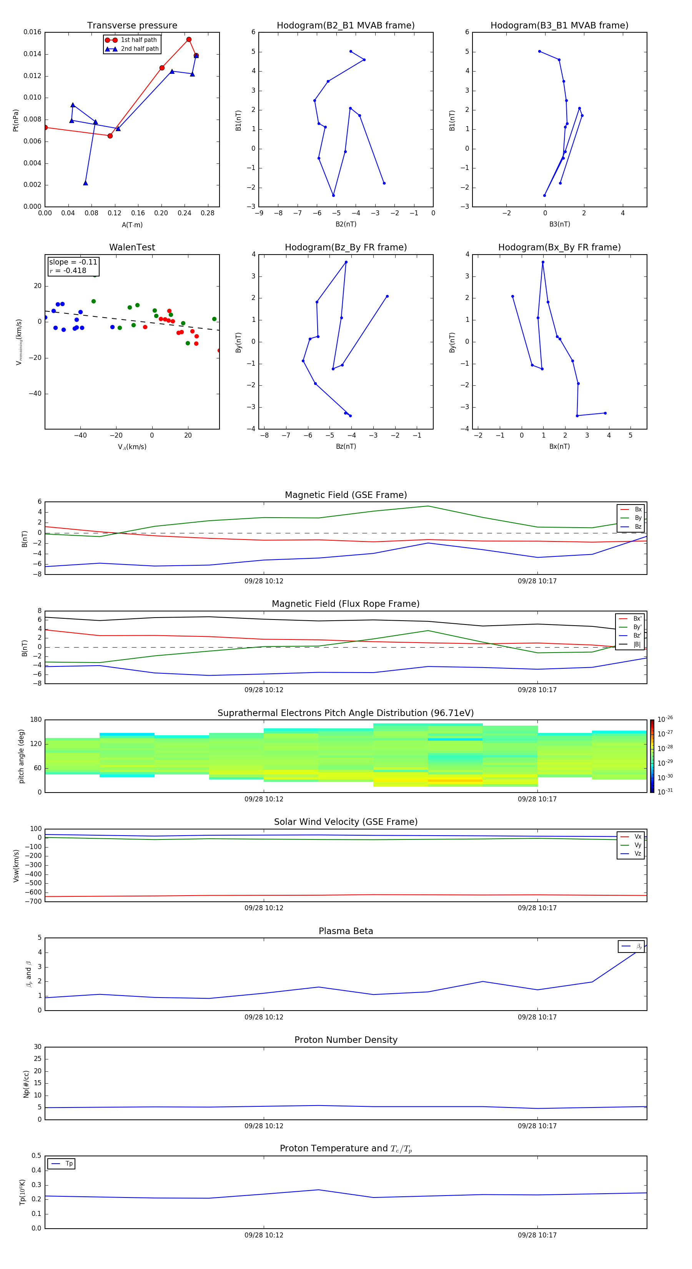692x1269 pixels.
Task: Click the '2nd half path' legend entry
Action: tap(131, 49)
